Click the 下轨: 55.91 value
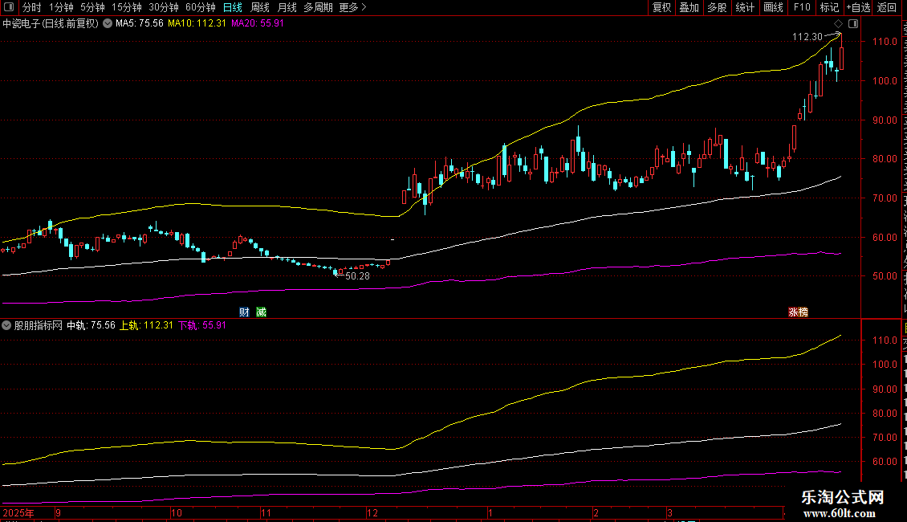The height and width of the screenshot is (522, 907). 202,325
